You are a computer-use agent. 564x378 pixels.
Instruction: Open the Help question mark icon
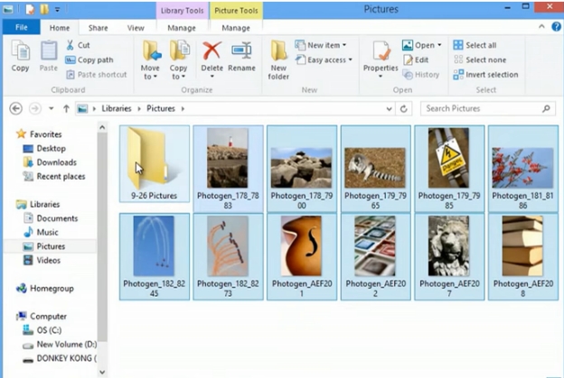point(556,26)
